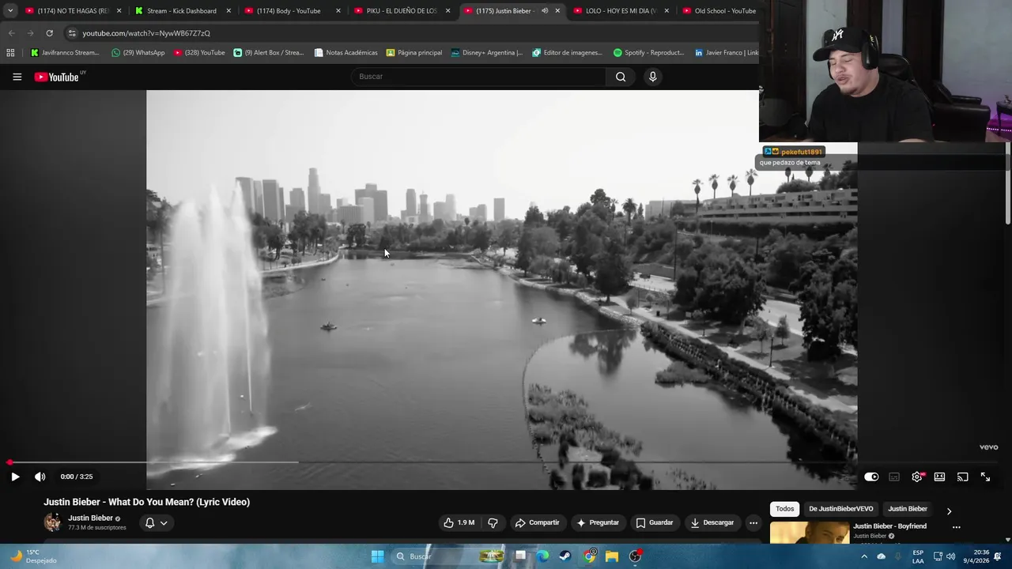Viewport: 1012px width, 569px height.
Task: Download the video with Descargar
Action: pyautogui.click(x=712, y=522)
